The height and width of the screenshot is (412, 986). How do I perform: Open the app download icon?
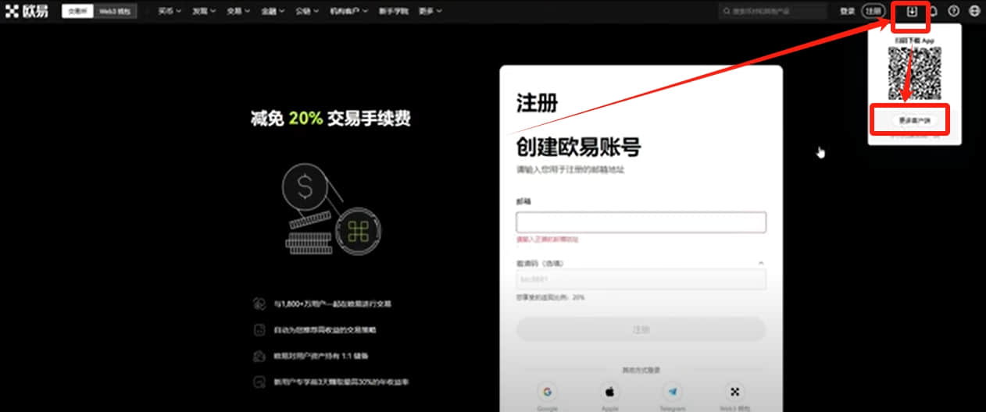(x=911, y=12)
